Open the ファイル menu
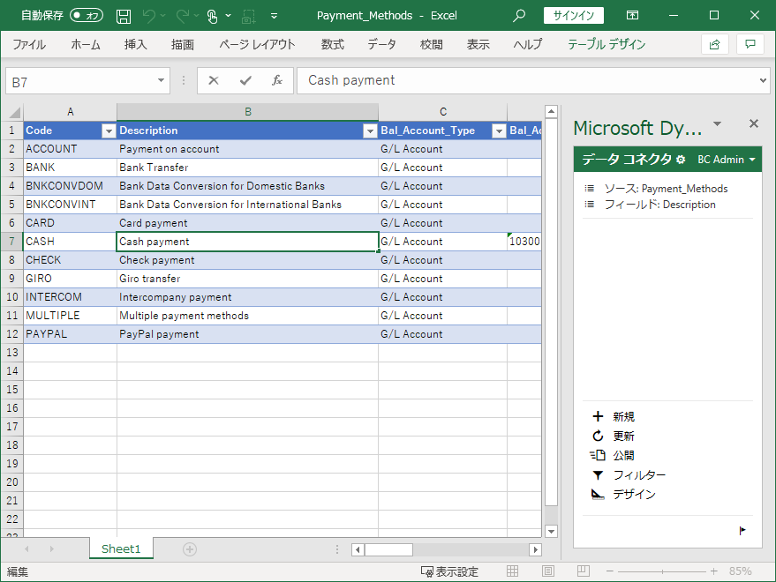This screenshot has height=582, width=776. (29, 44)
